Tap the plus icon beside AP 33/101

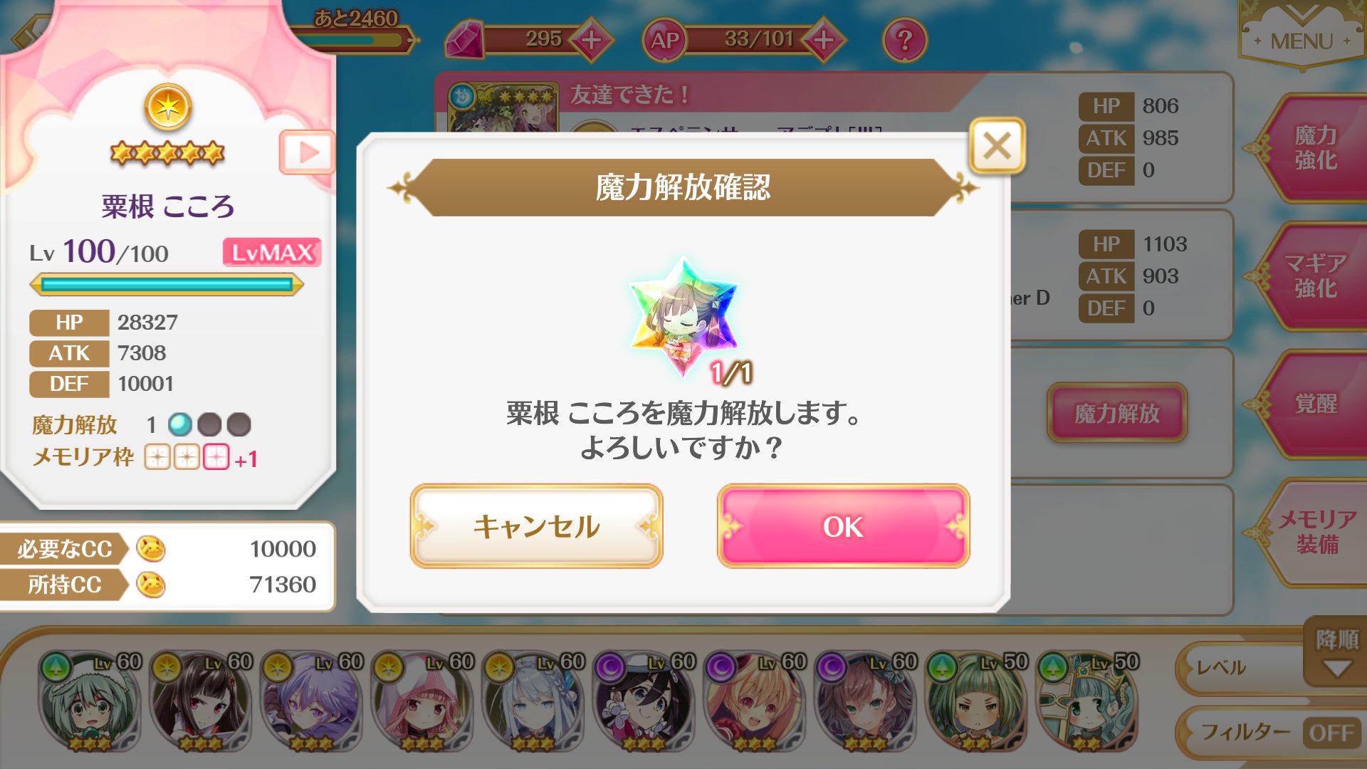(823, 39)
